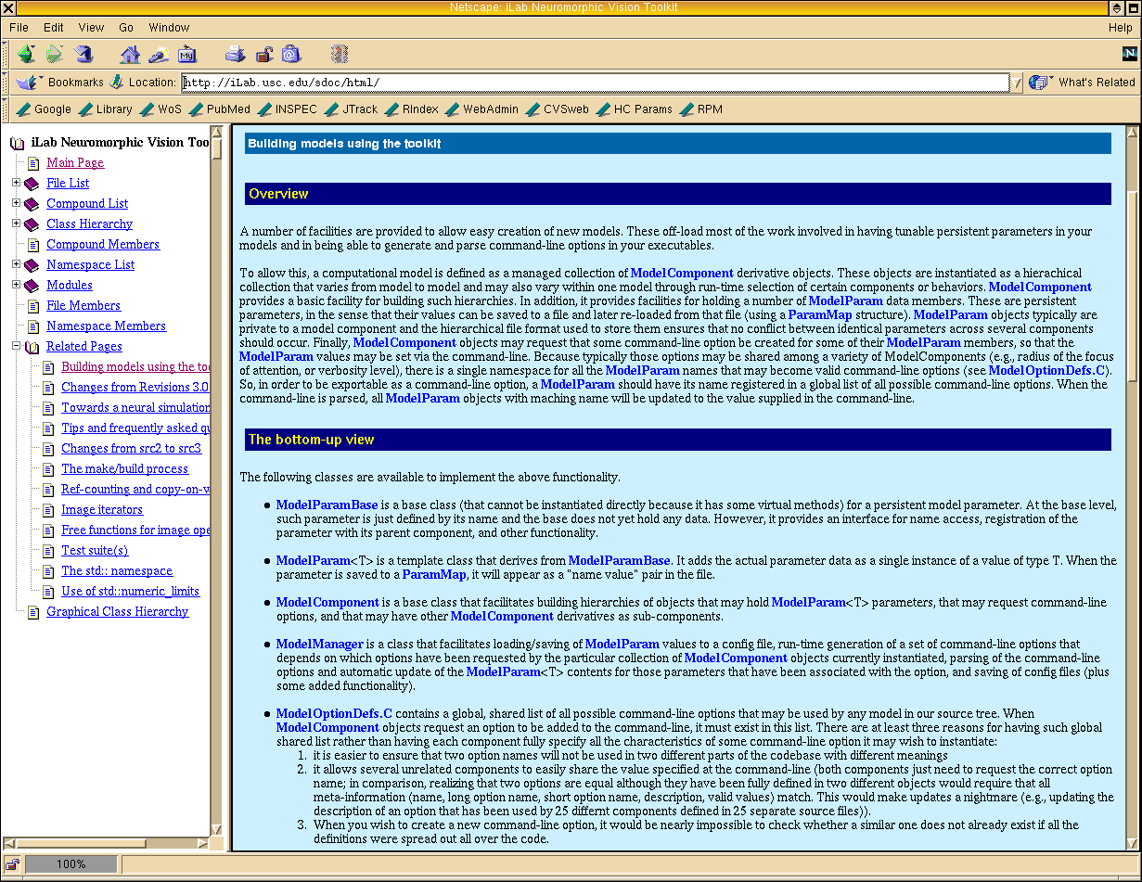The width and height of the screenshot is (1142, 882).
Task: Follow the ModelManager link in the bullet list
Action: [x=319, y=644]
